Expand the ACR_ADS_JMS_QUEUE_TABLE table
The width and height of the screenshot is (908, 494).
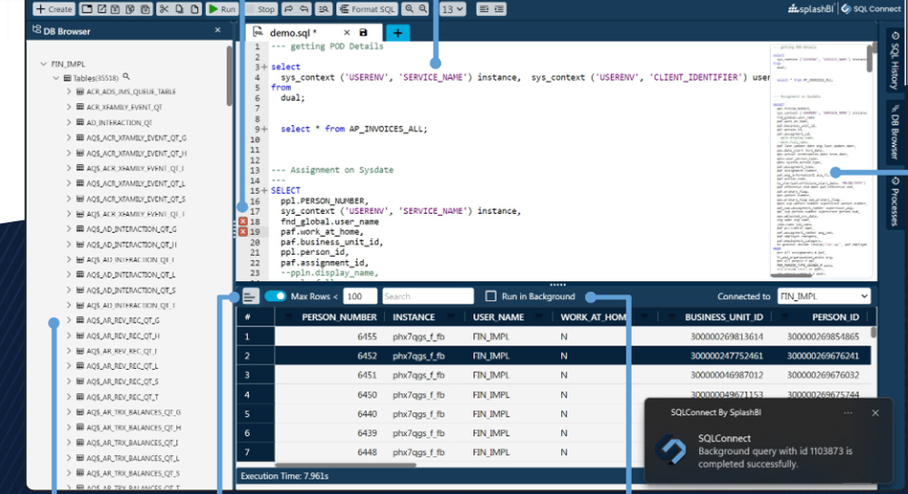pyautogui.click(x=68, y=92)
